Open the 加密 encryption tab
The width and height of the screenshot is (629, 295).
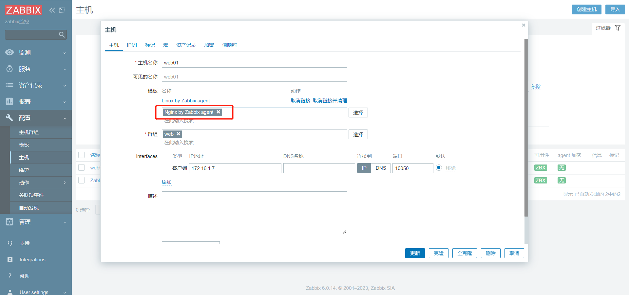click(209, 45)
